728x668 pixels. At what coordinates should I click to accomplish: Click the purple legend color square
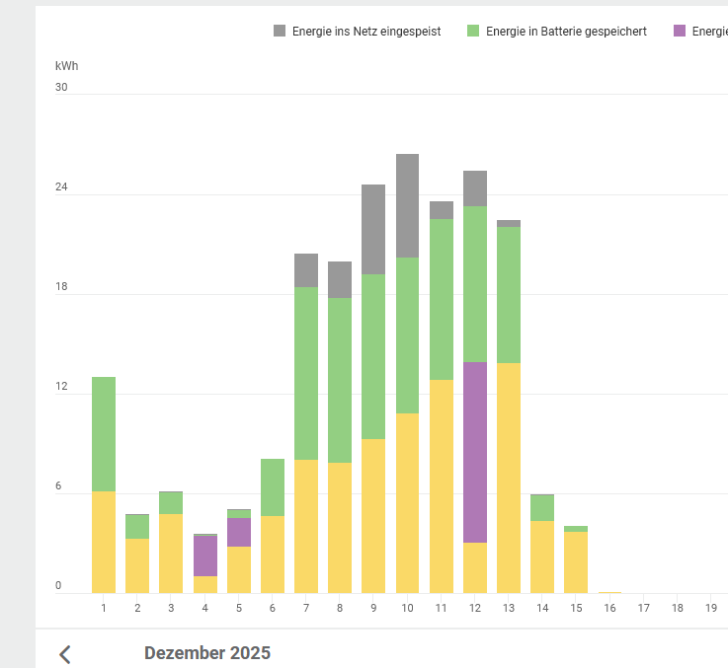click(x=679, y=32)
